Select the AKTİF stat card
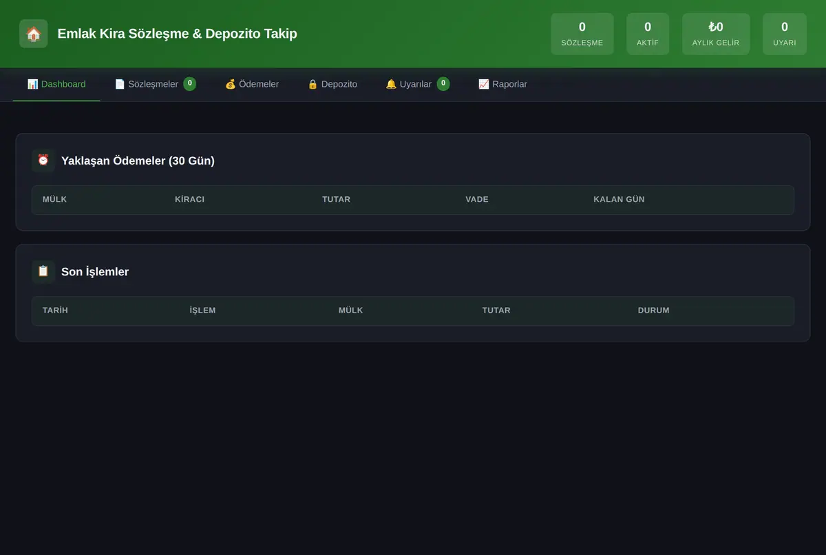The image size is (826, 555). click(x=648, y=34)
